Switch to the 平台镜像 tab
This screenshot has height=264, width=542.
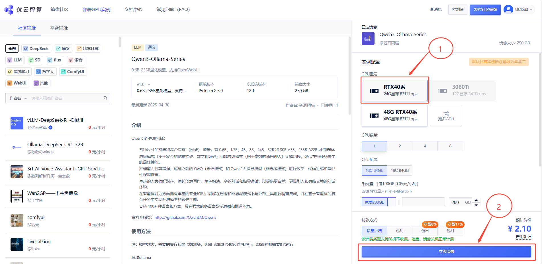(x=59, y=28)
